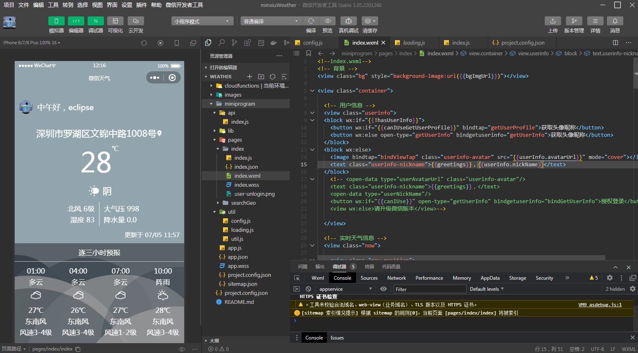Stop the simulator with the stop icon
Image resolution: width=638 pixels, height=353 pixels.
pyautogui.click(x=160, y=43)
